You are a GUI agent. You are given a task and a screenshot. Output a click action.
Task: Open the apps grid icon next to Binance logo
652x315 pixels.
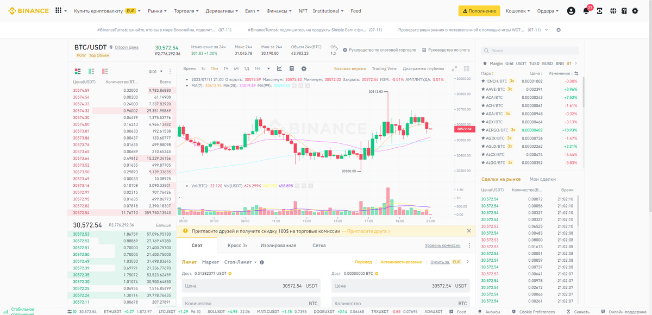(x=57, y=10)
